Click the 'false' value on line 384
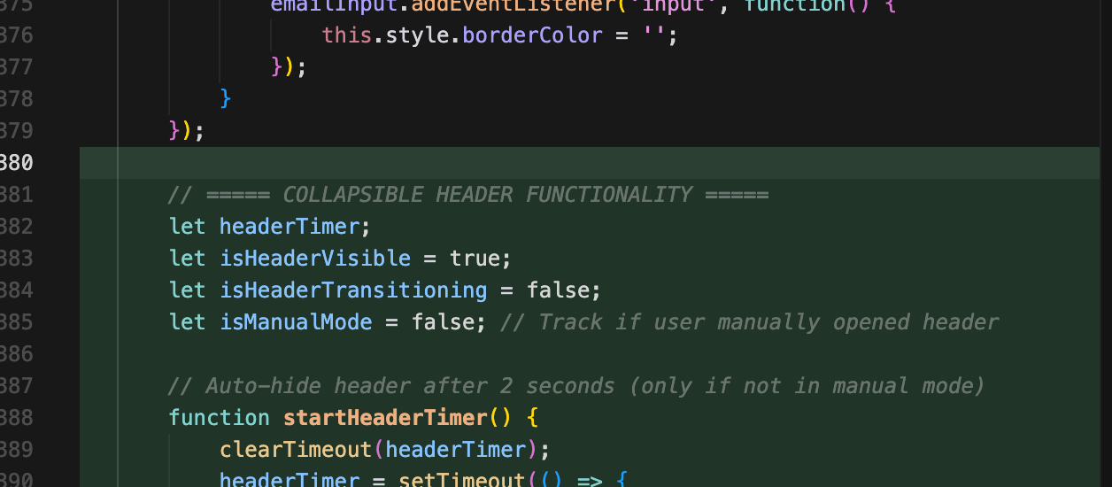 (x=558, y=290)
